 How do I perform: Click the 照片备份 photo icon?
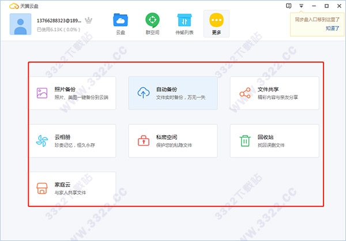click(x=42, y=93)
